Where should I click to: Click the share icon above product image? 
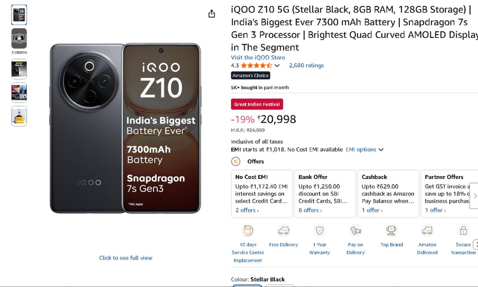click(212, 14)
